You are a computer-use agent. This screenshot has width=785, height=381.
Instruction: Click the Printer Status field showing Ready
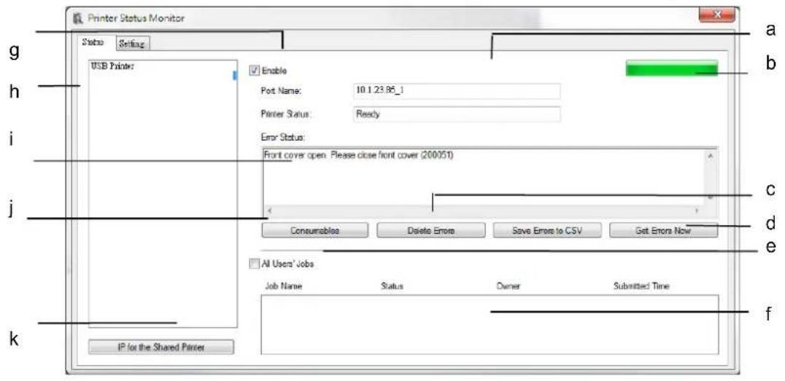(x=457, y=114)
